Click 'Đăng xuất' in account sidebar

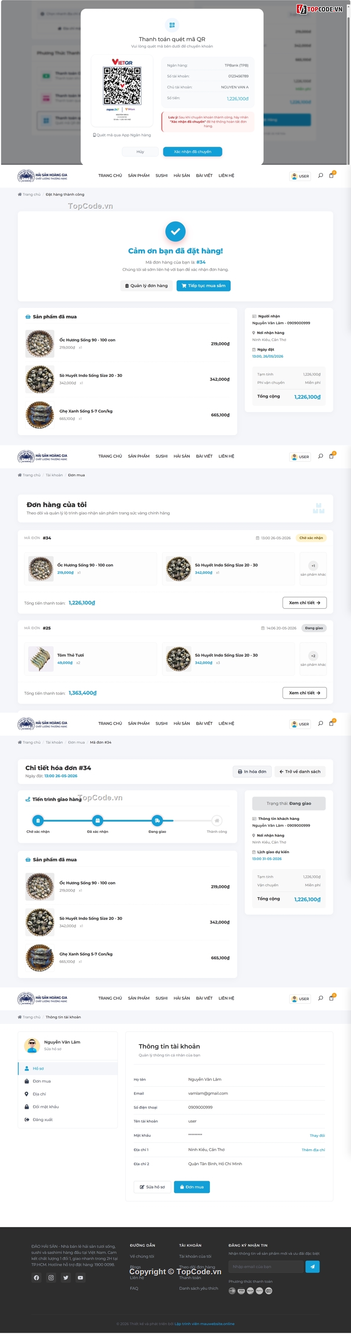(x=68, y=1120)
